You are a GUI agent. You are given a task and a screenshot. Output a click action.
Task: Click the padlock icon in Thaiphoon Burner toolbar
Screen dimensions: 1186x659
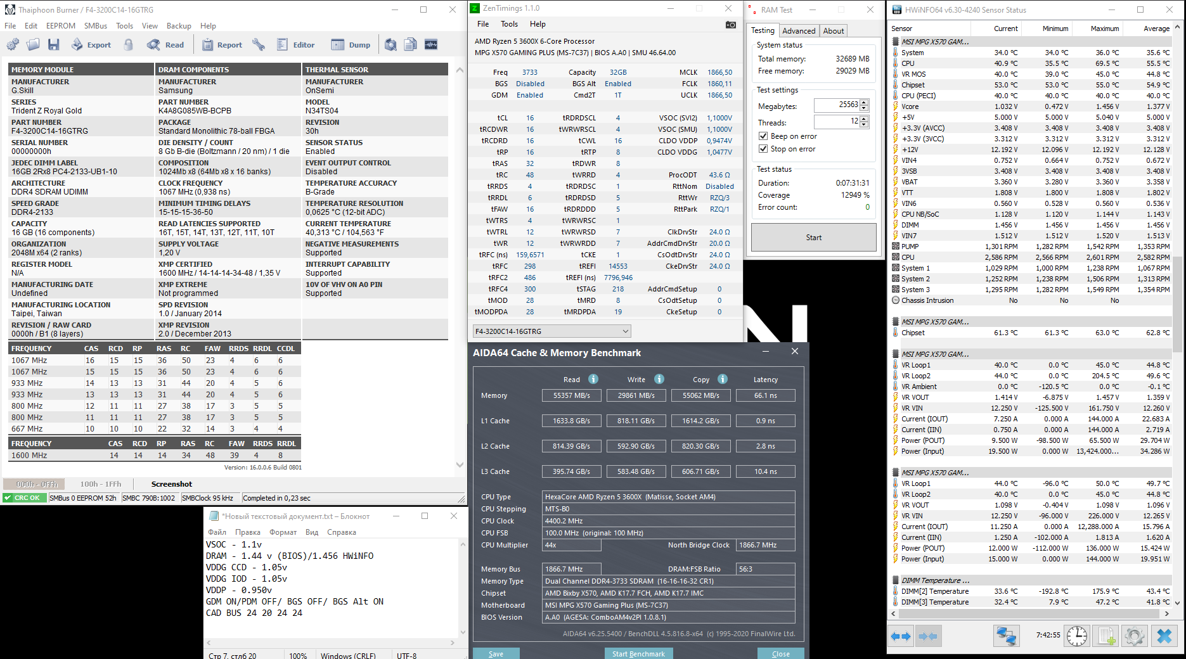click(x=129, y=44)
